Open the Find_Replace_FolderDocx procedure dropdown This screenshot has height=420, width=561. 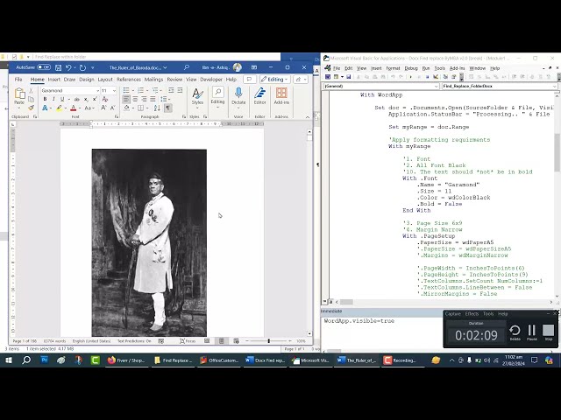[554, 86]
